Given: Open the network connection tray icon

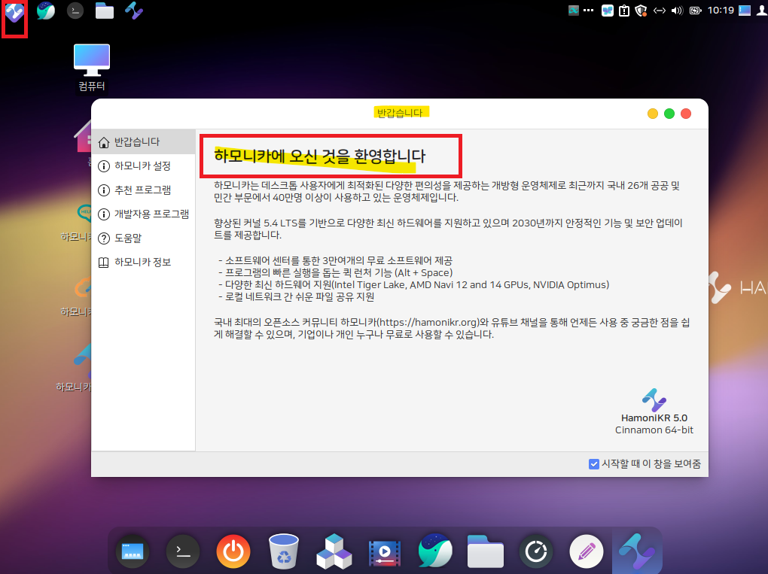Looking at the screenshot, I should pos(660,11).
